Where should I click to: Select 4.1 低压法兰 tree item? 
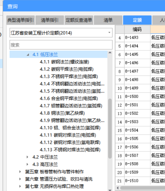click(x=45, y=54)
